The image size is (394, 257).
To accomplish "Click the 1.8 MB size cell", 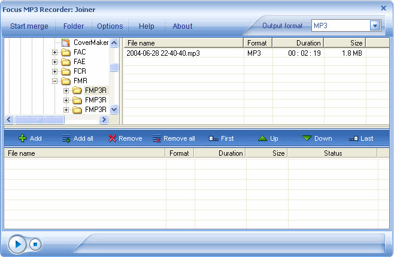I will pos(352,53).
